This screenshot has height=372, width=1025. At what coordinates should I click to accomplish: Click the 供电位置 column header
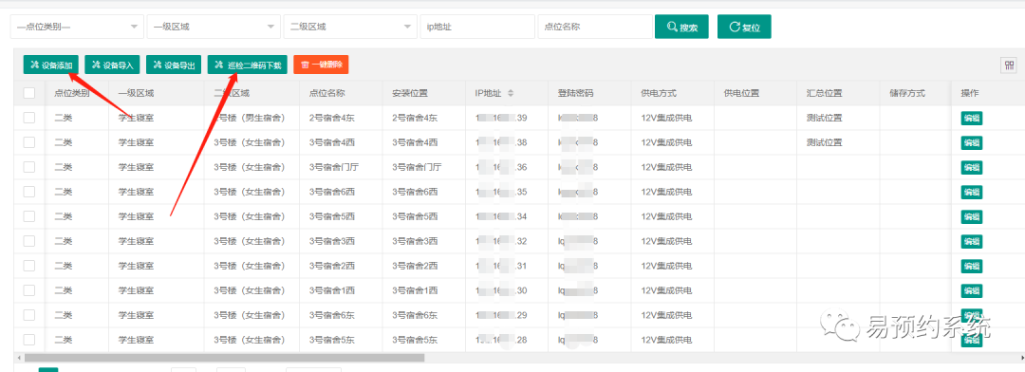click(741, 93)
